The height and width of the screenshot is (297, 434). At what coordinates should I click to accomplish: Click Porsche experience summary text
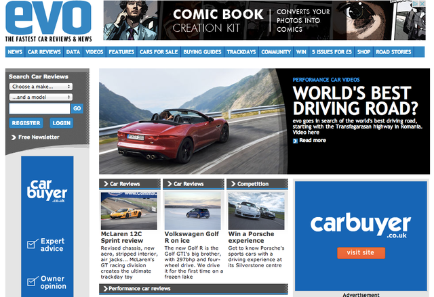(256, 256)
